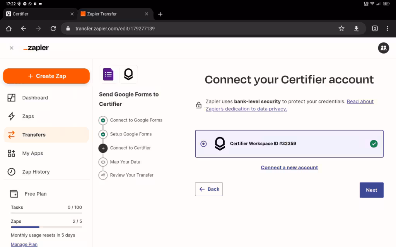Click the Zapier logo
This screenshot has width=396, height=247.
tap(36, 47)
